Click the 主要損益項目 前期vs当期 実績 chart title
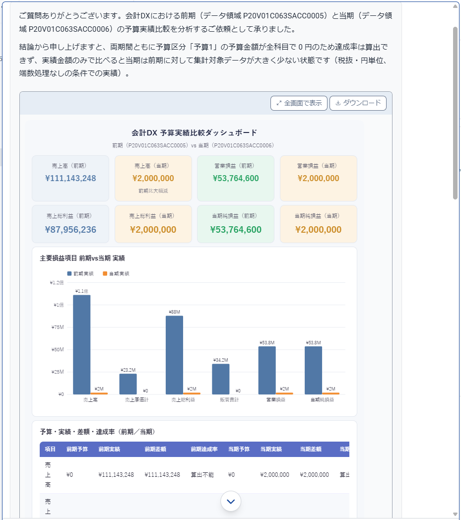The height and width of the screenshot is (520, 461). [82, 258]
